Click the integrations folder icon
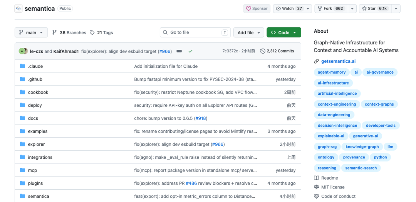Viewport: 416px width, 202px height. click(23, 157)
